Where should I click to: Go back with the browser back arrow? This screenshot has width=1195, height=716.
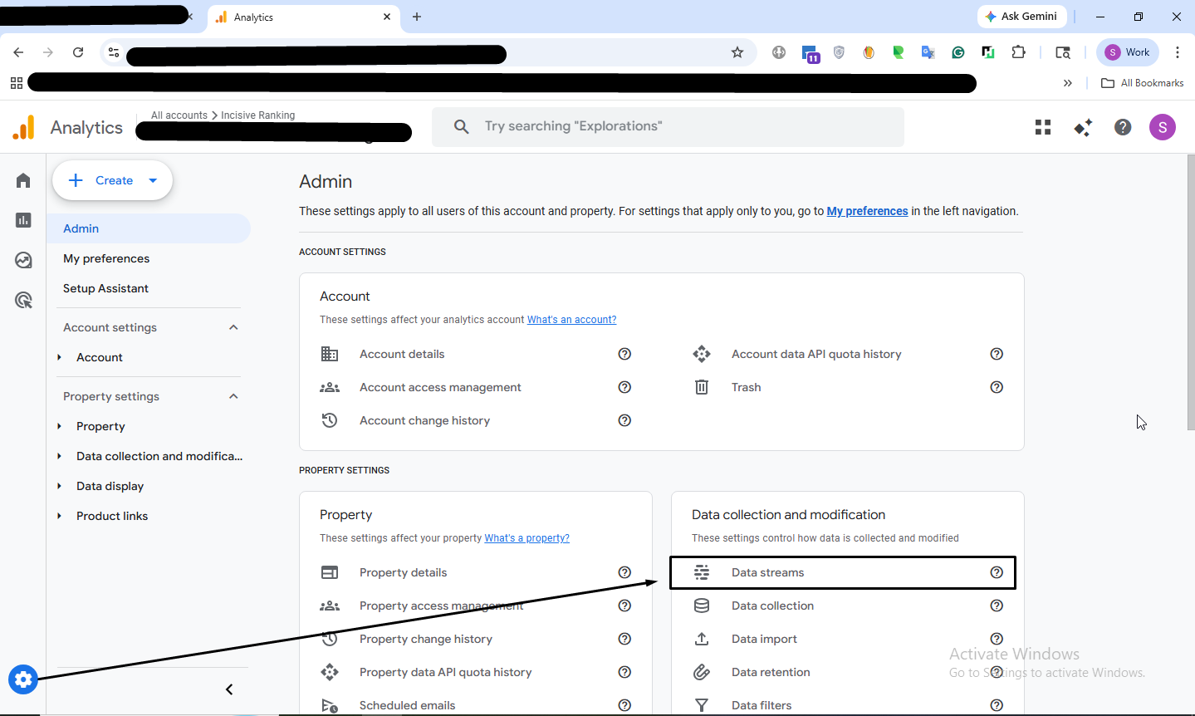click(18, 52)
